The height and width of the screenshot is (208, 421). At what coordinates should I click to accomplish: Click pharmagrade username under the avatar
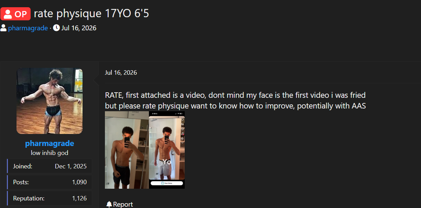tap(50, 143)
